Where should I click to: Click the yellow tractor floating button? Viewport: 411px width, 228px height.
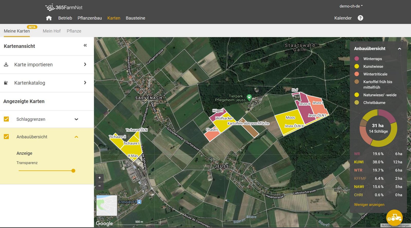394,218
